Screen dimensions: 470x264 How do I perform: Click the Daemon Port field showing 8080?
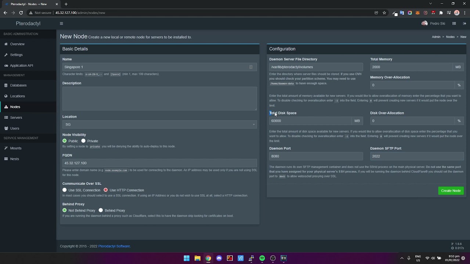pyautogui.click(x=316, y=156)
